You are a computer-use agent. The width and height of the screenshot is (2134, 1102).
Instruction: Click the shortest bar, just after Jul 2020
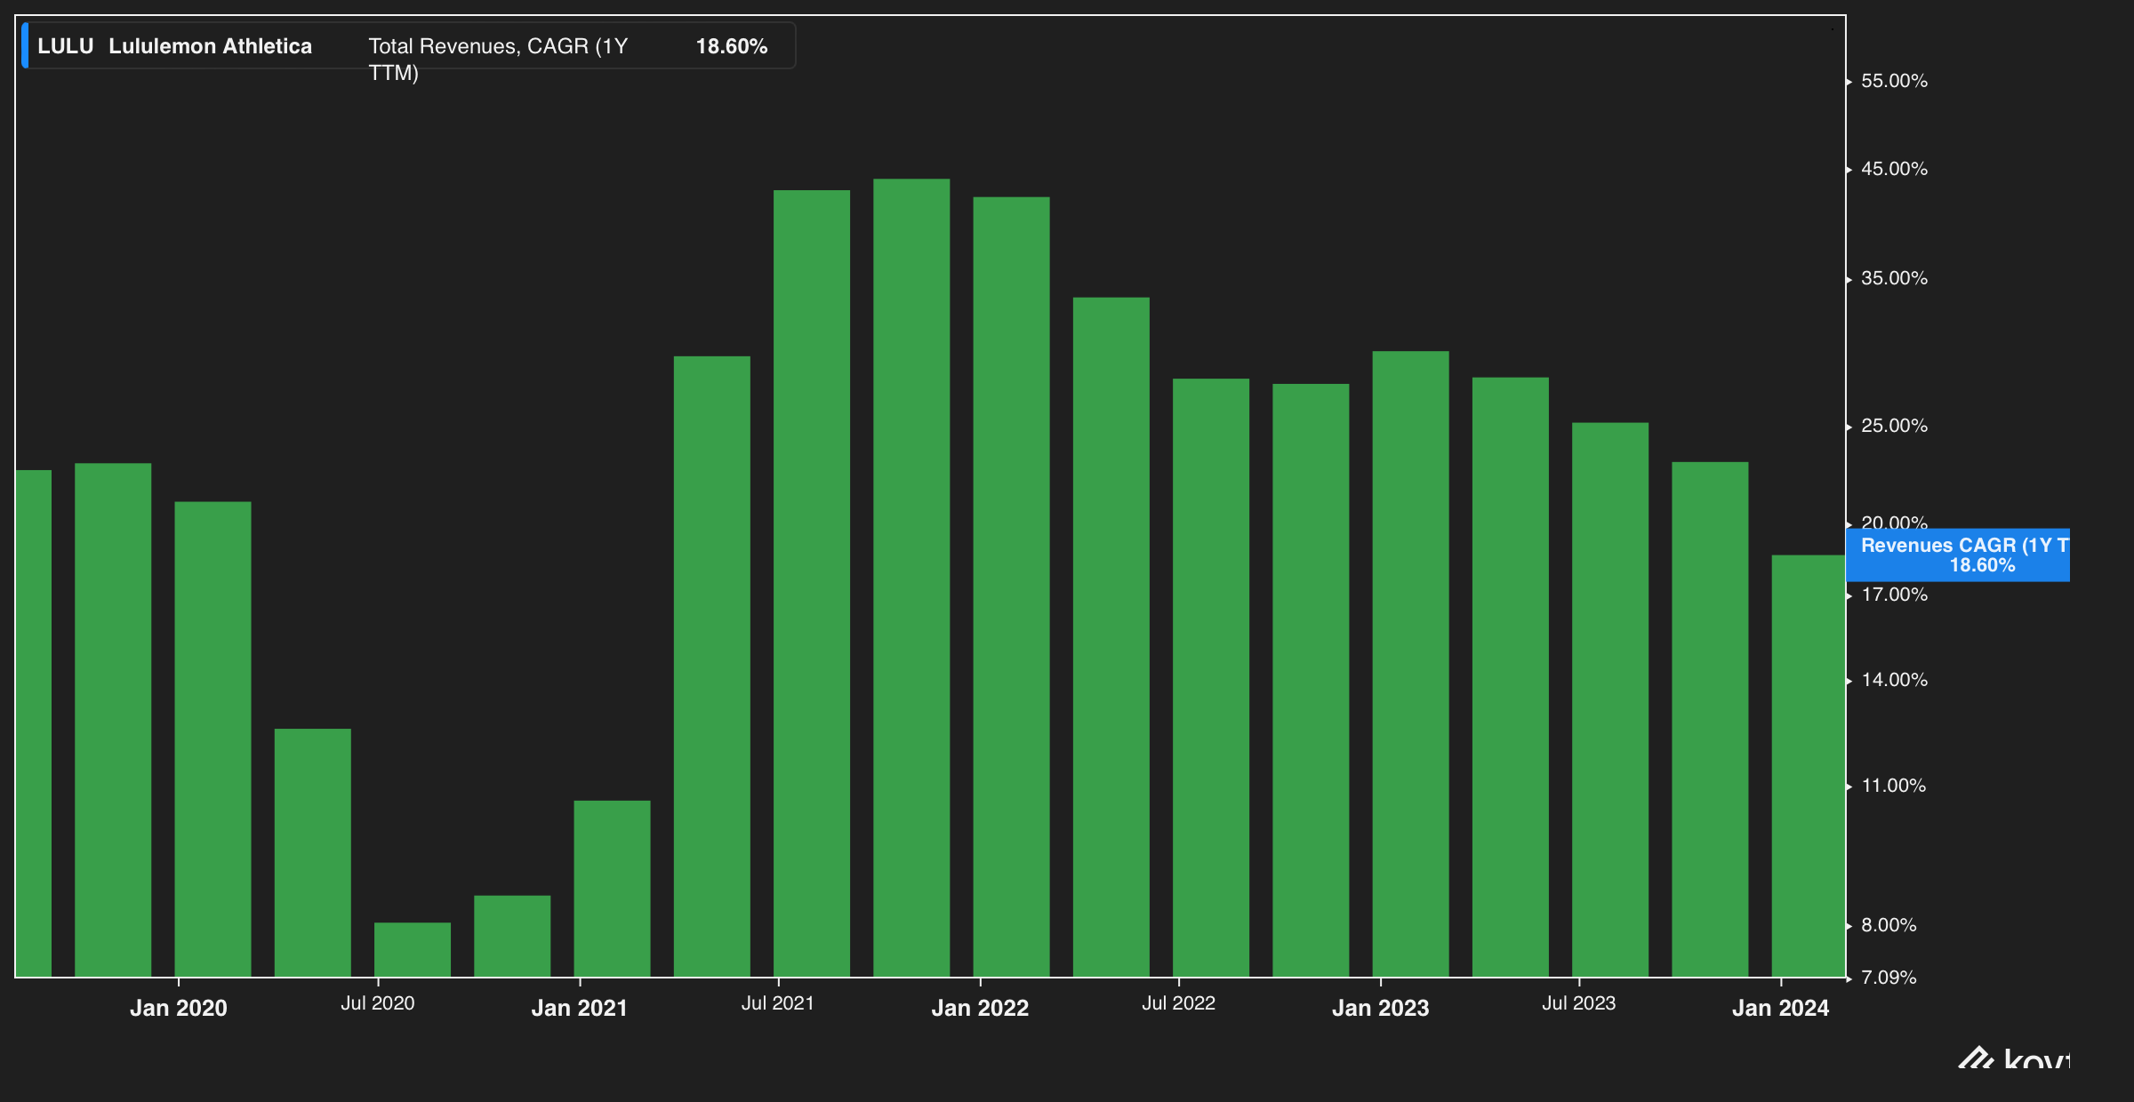[413, 950]
